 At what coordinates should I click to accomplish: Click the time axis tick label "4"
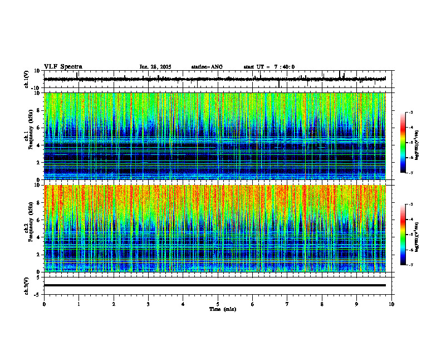coord(183,304)
